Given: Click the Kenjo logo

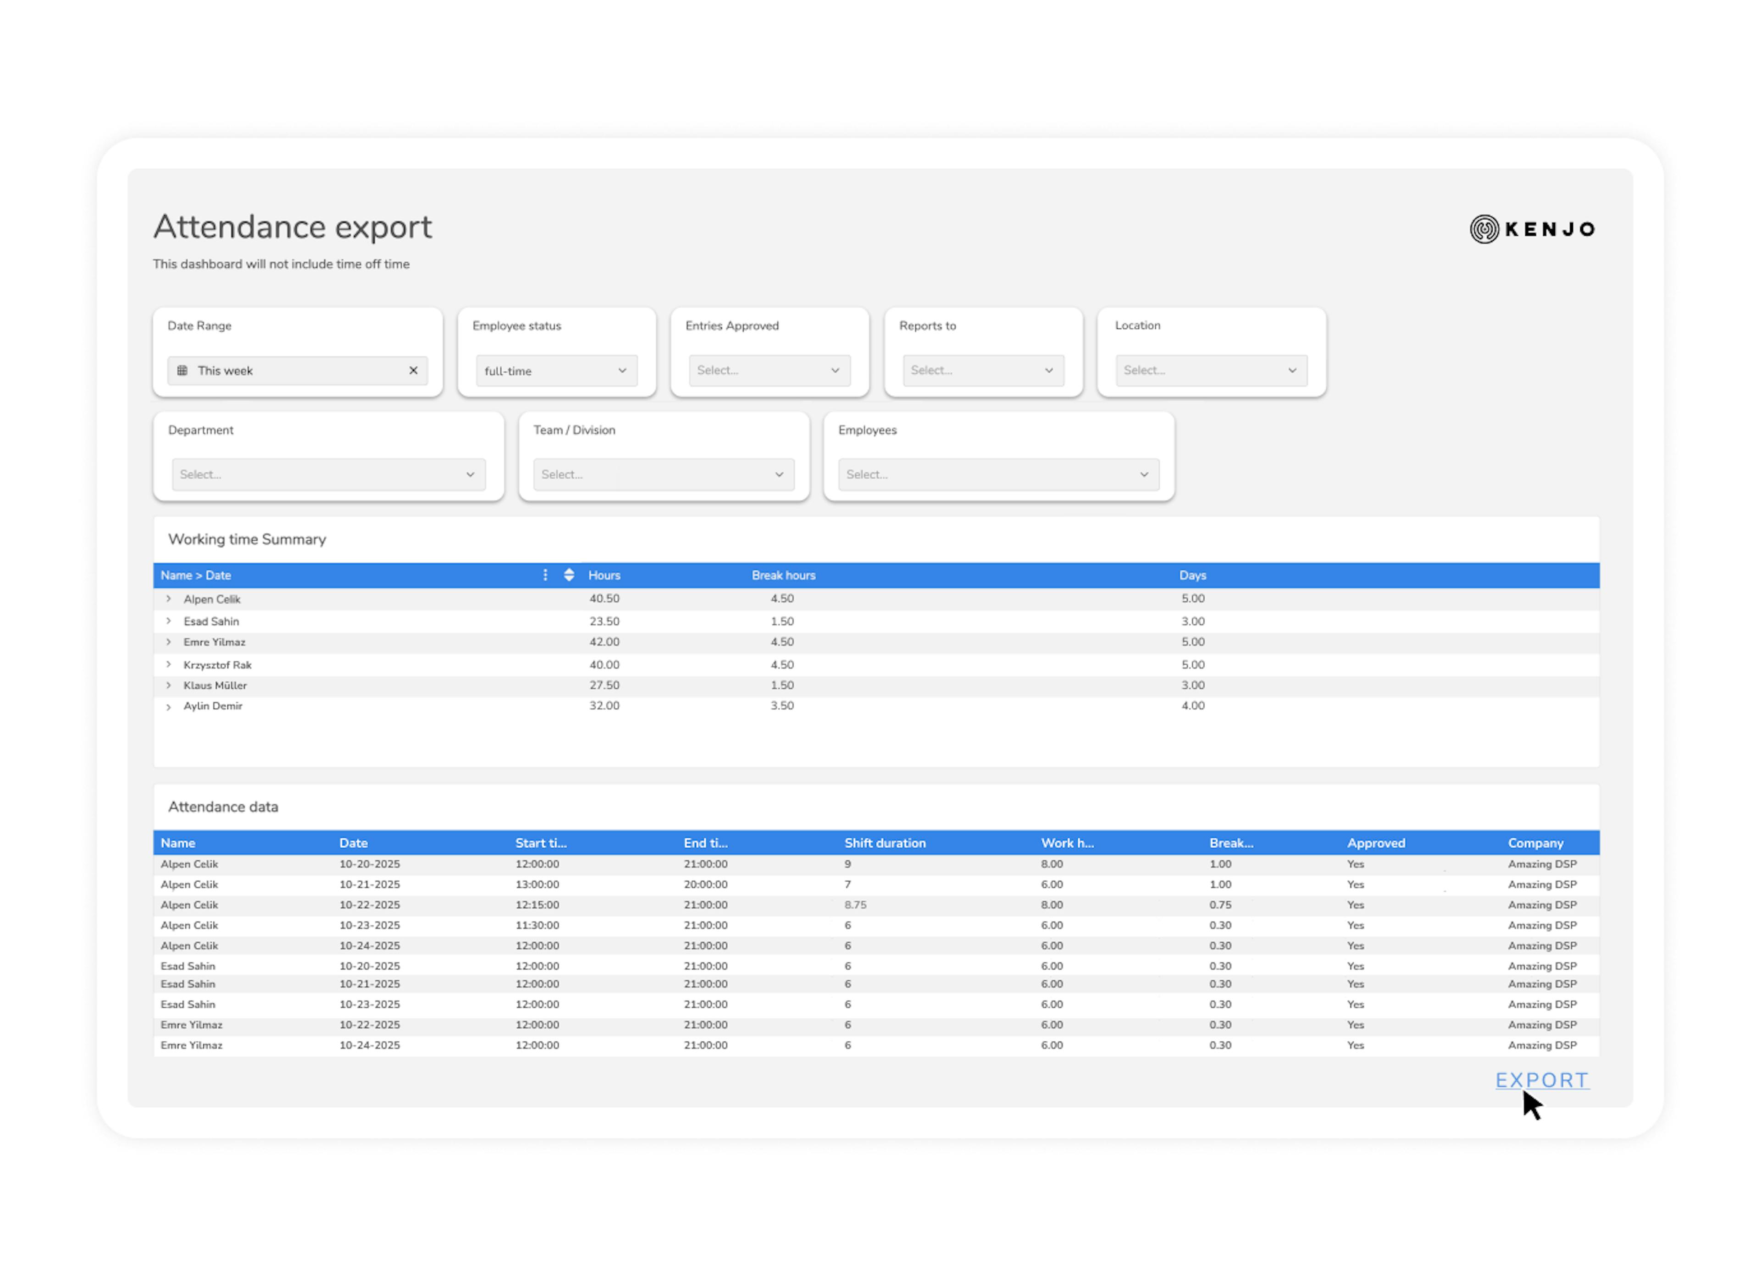Looking at the screenshot, I should 1532,229.
